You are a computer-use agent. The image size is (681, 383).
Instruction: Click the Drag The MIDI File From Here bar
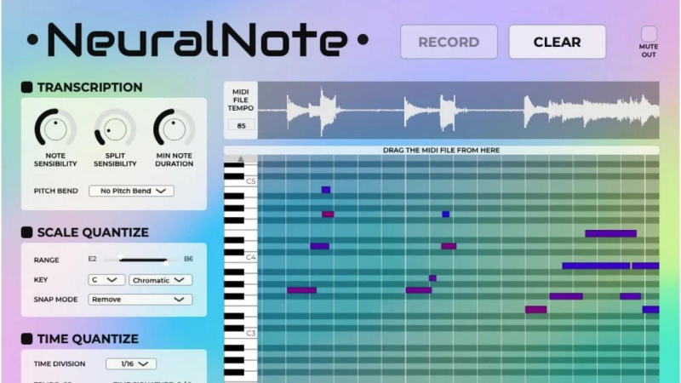click(x=441, y=151)
